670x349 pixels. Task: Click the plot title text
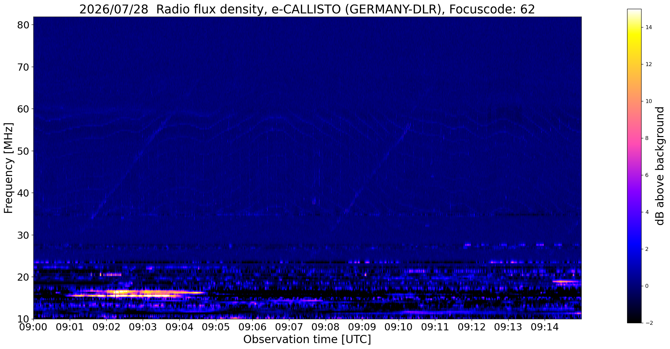click(x=307, y=9)
